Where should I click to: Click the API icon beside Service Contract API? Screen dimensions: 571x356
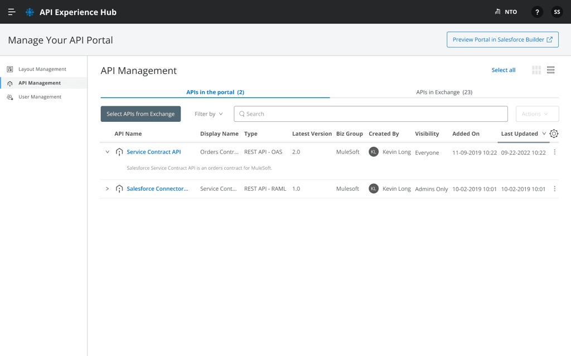tap(119, 152)
